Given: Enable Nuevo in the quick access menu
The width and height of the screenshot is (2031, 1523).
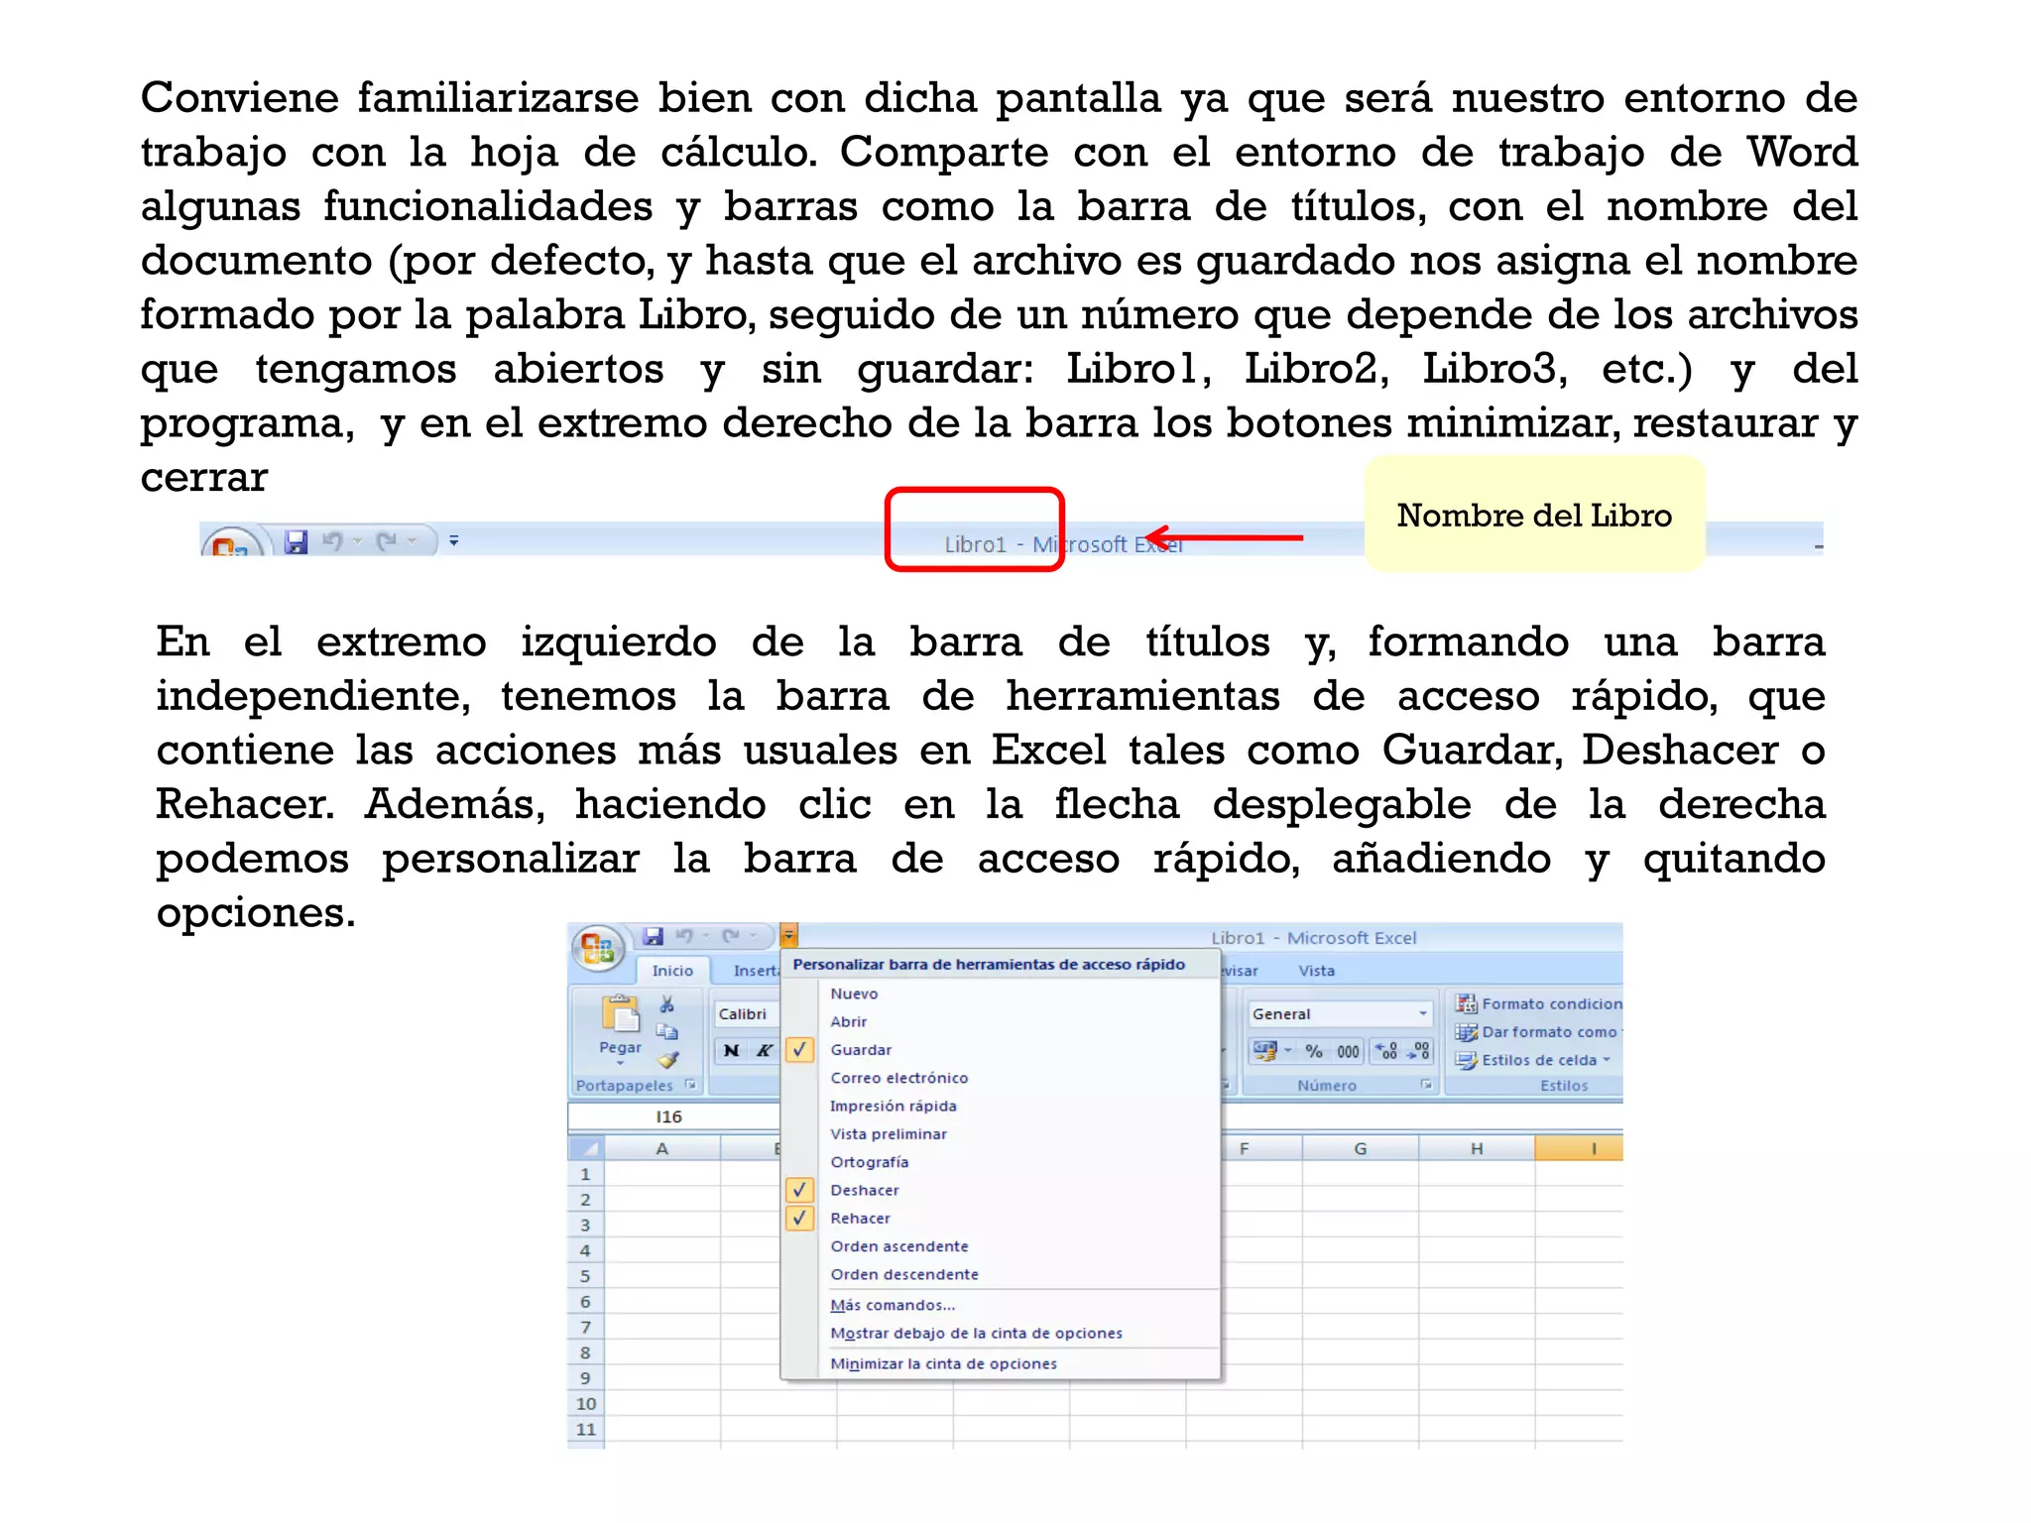Looking at the screenshot, I should coord(1001,994).
